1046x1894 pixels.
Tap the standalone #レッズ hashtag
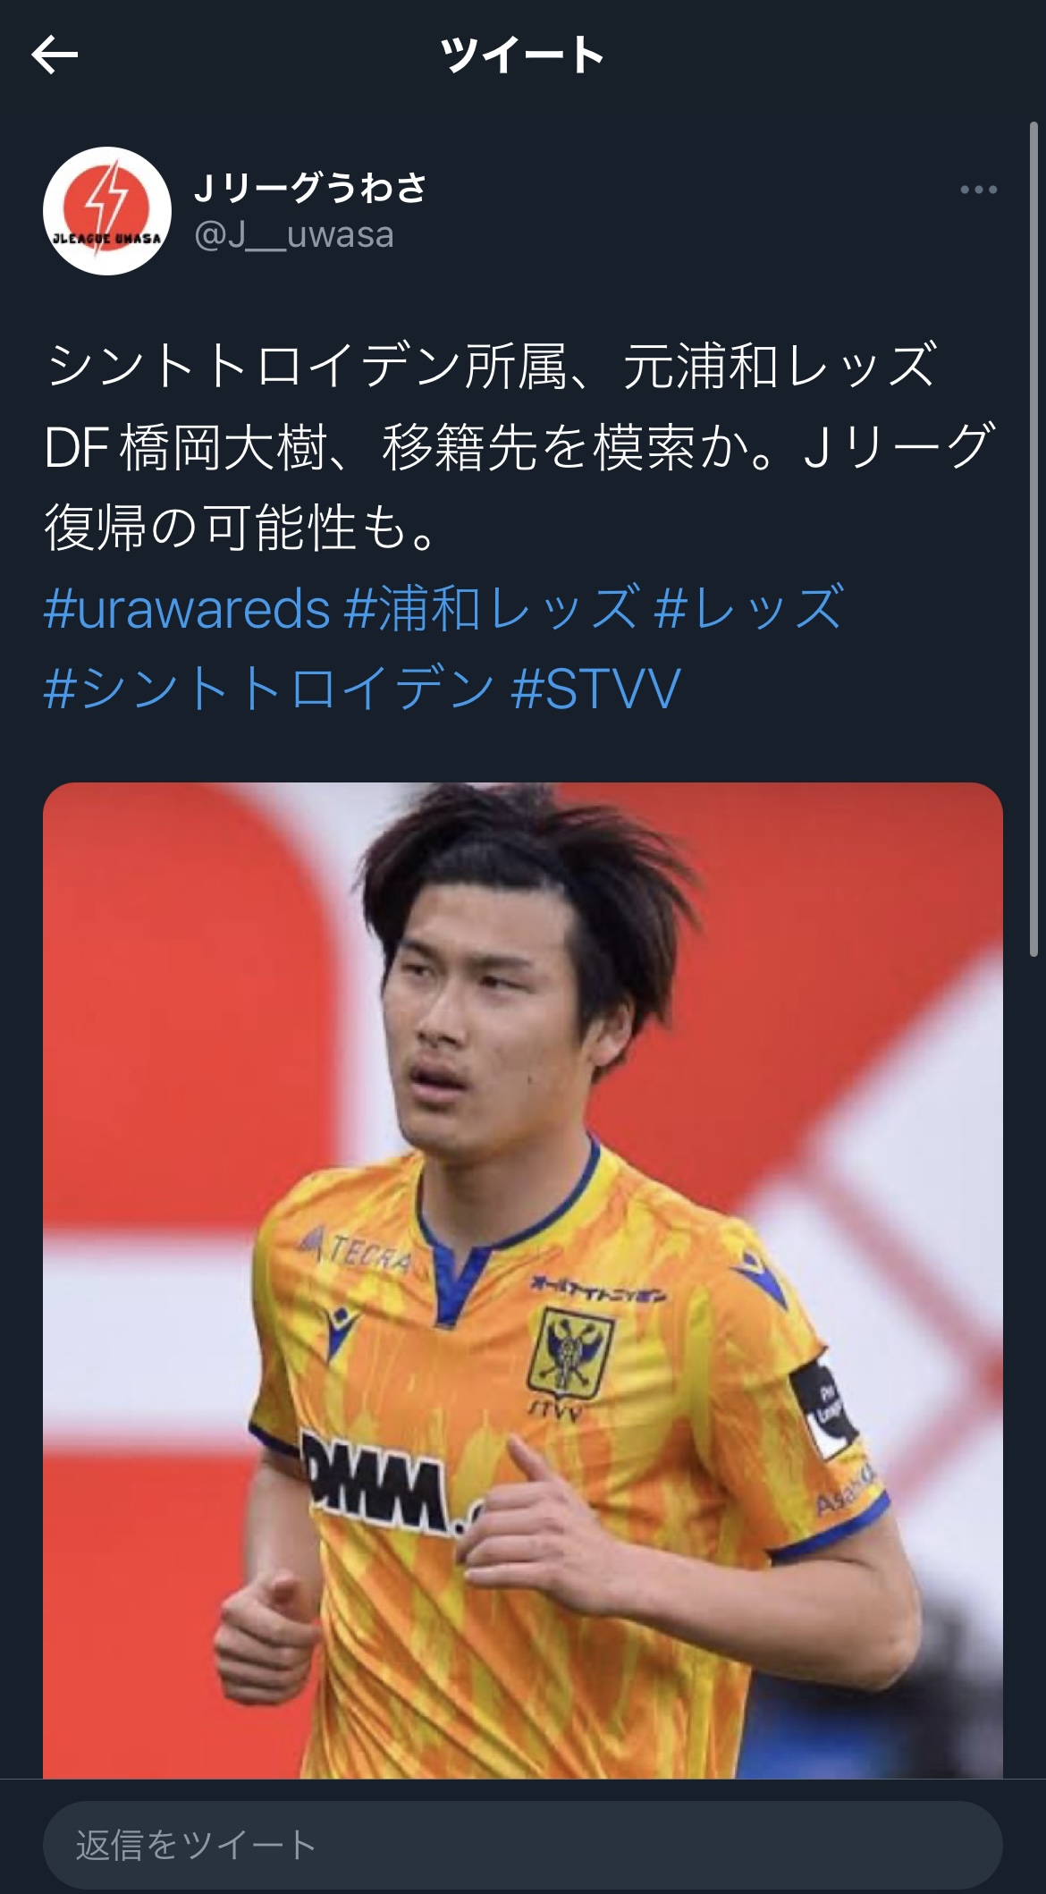click(x=748, y=608)
